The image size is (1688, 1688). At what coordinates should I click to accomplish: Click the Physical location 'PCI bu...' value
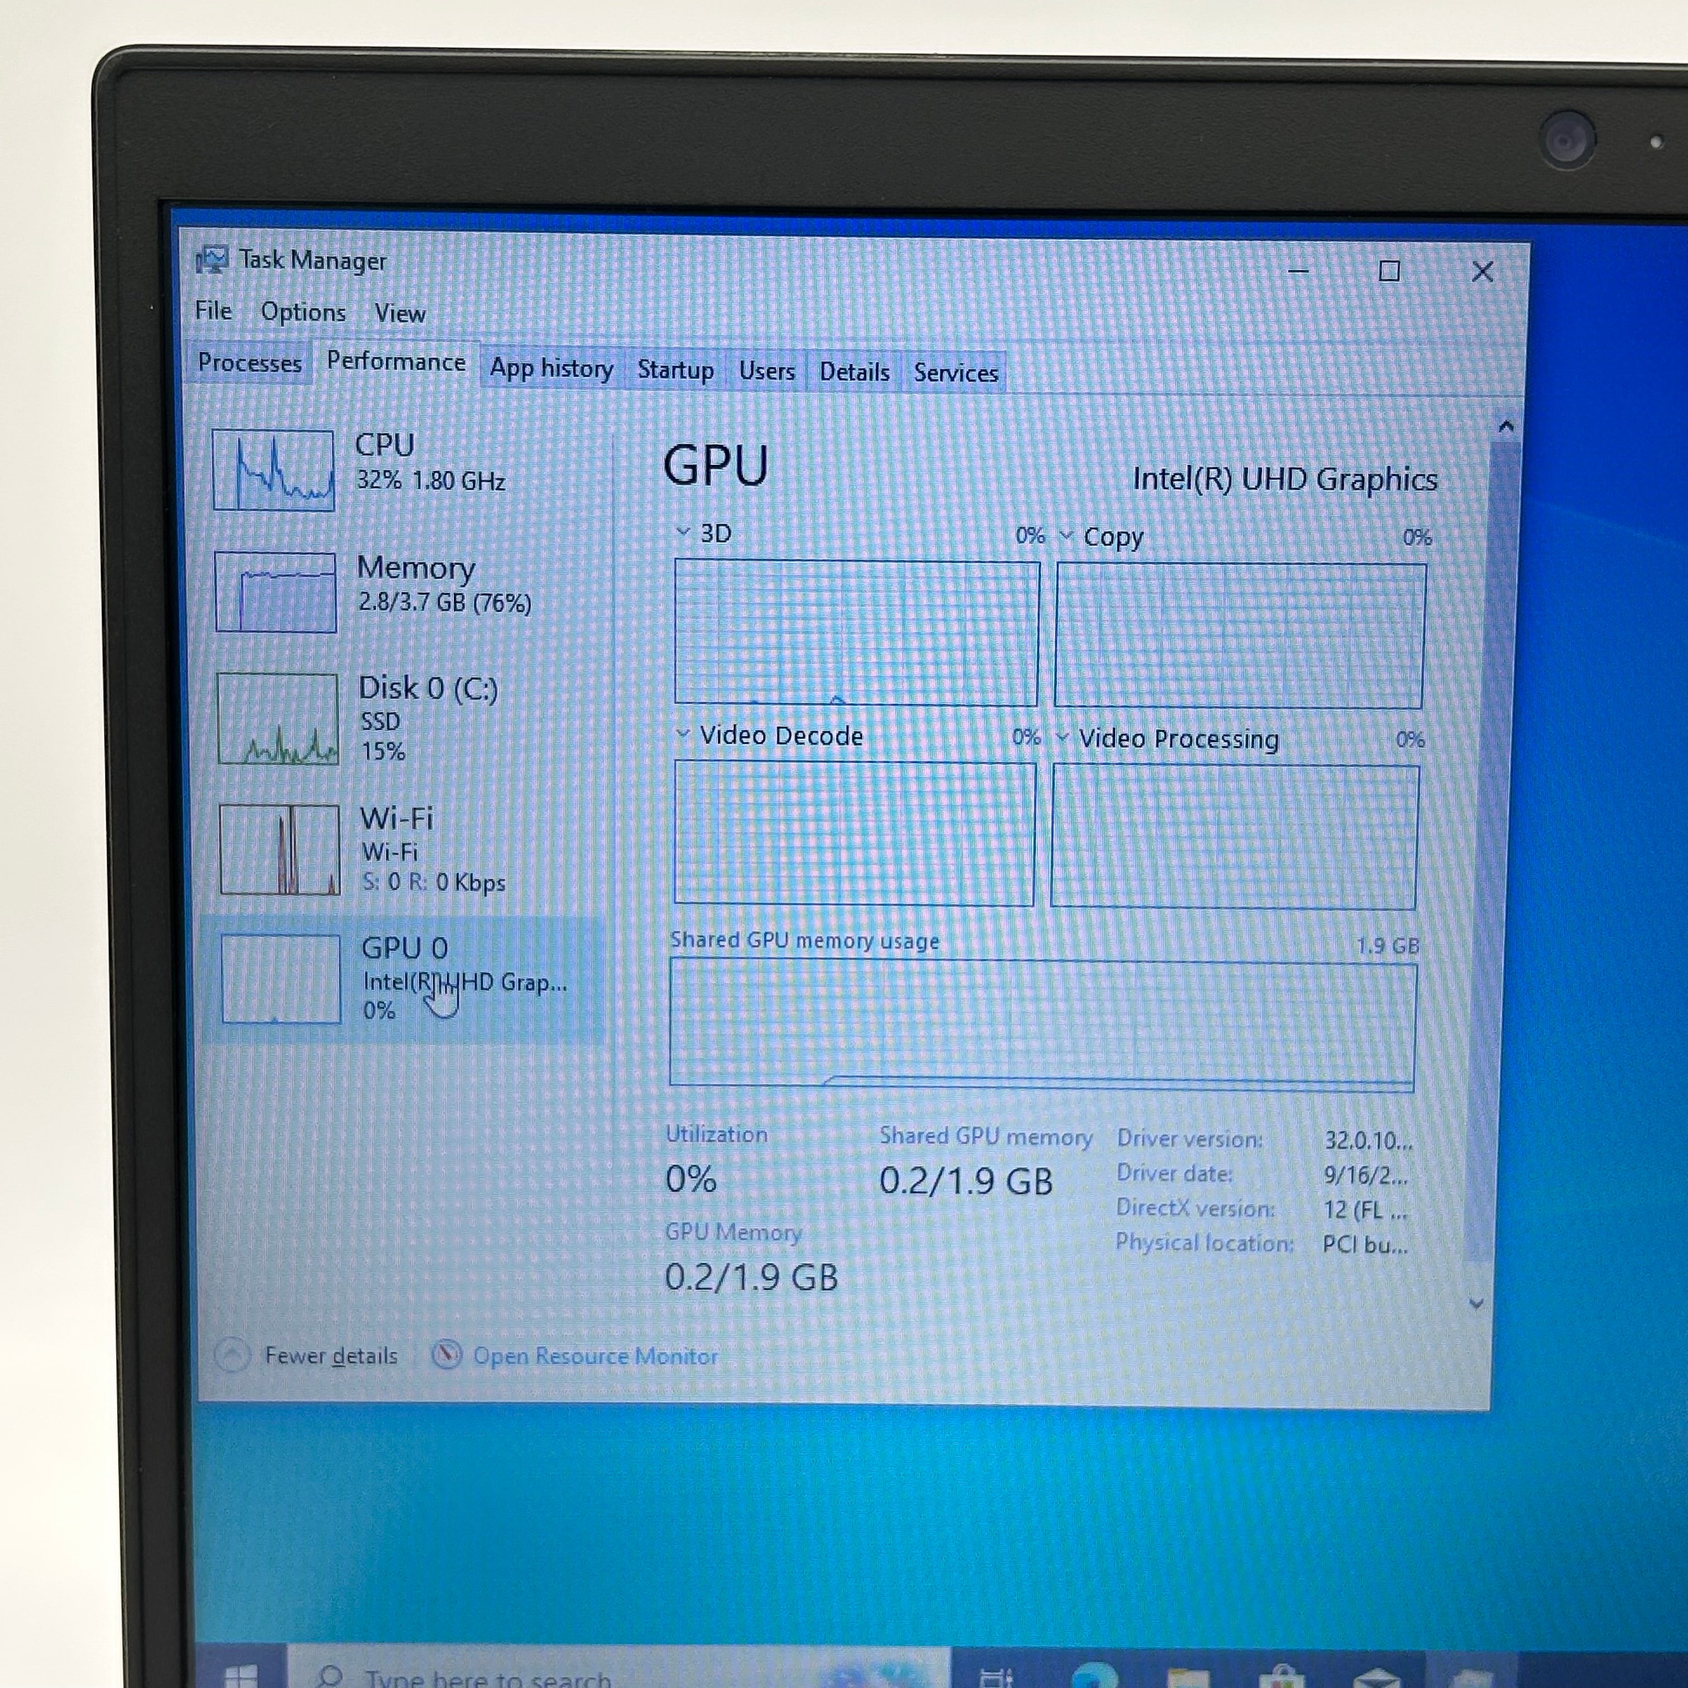pyautogui.click(x=1365, y=1244)
